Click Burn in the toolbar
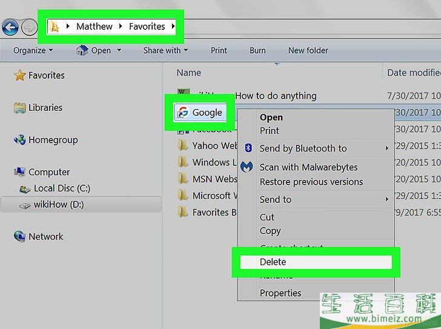 257,51
